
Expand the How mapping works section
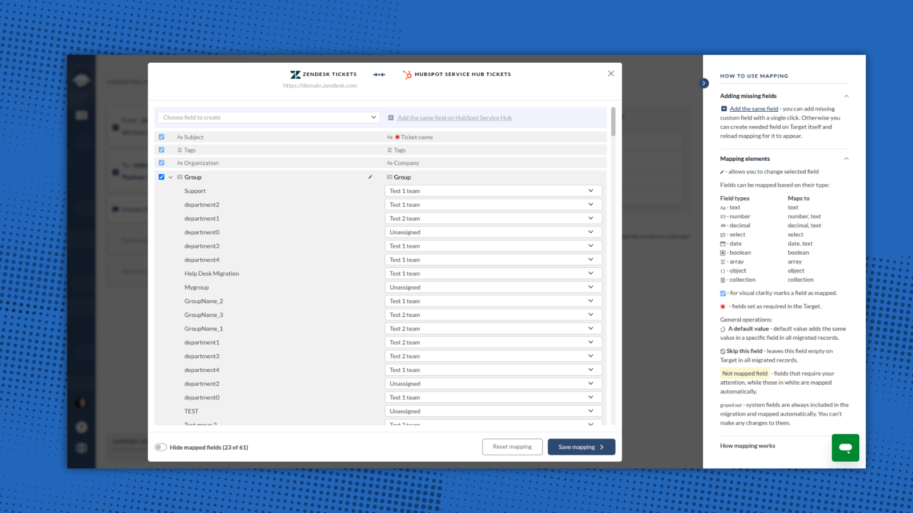748,446
